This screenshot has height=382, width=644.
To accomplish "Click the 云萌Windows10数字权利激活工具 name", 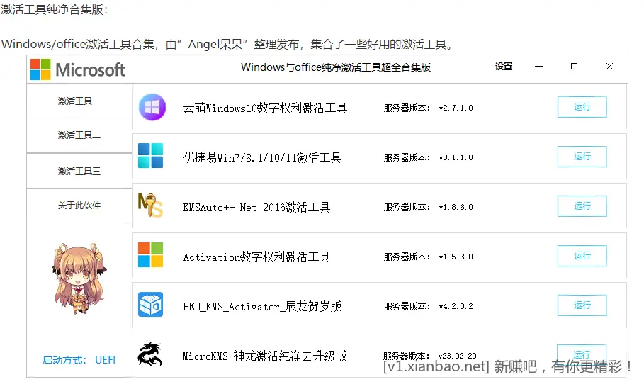I will click(x=265, y=108).
